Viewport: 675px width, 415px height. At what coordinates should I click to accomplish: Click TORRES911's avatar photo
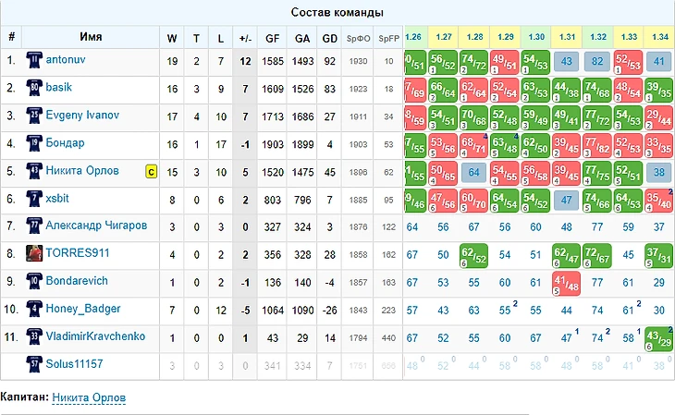click(35, 254)
